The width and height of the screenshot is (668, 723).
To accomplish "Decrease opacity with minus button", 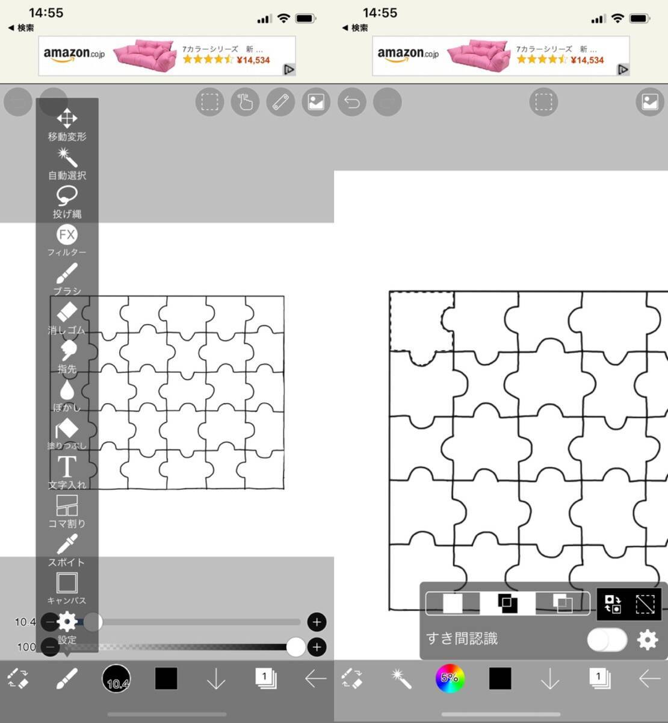I will pyautogui.click(x=49, y=647).
